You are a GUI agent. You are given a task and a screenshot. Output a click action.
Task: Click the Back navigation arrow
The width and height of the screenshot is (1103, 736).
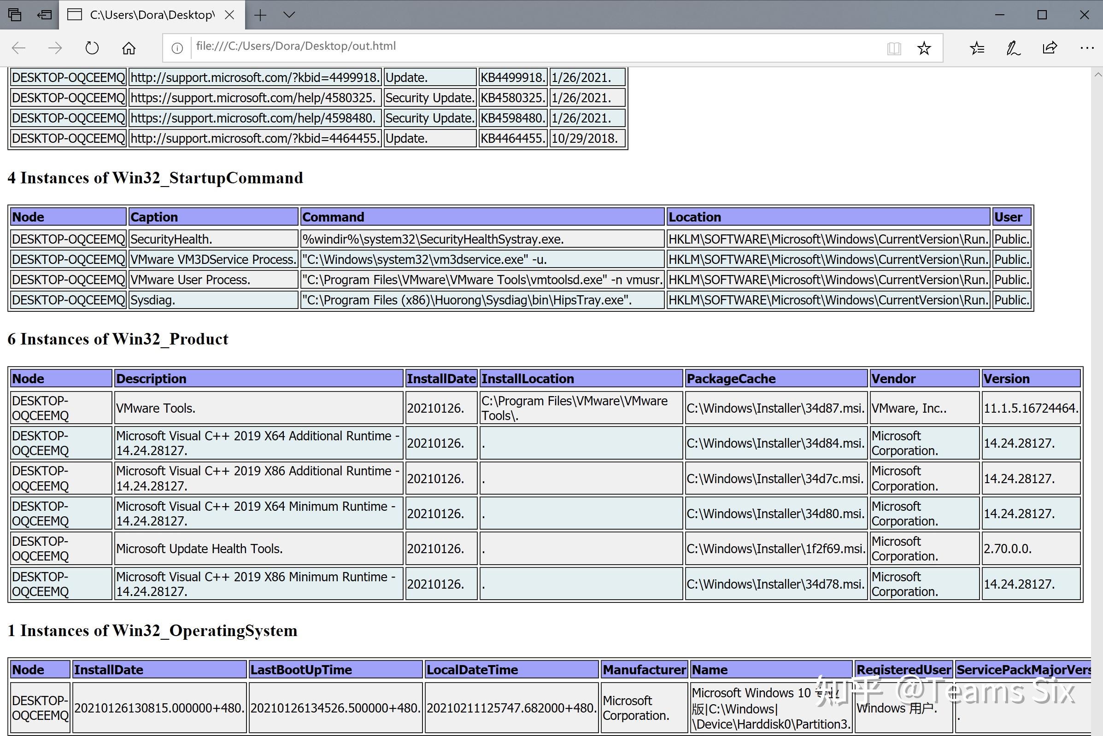pos(19,47)
